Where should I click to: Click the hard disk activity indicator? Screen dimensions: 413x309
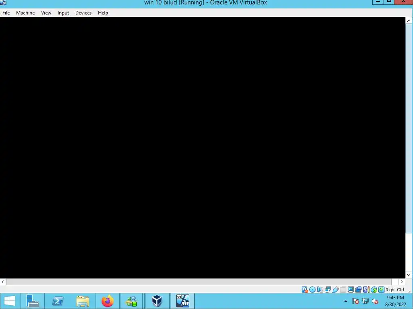click(305, 290)
